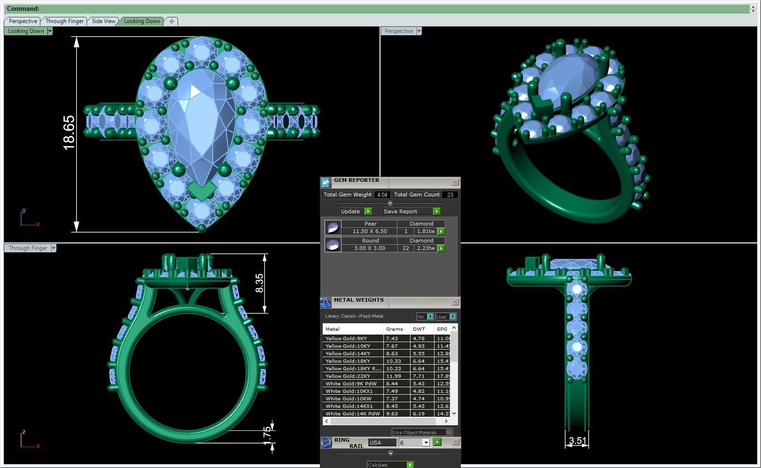Click the 11.50 X 6.50 pear size
Screen dimensions: 761x468
(370, 231)
